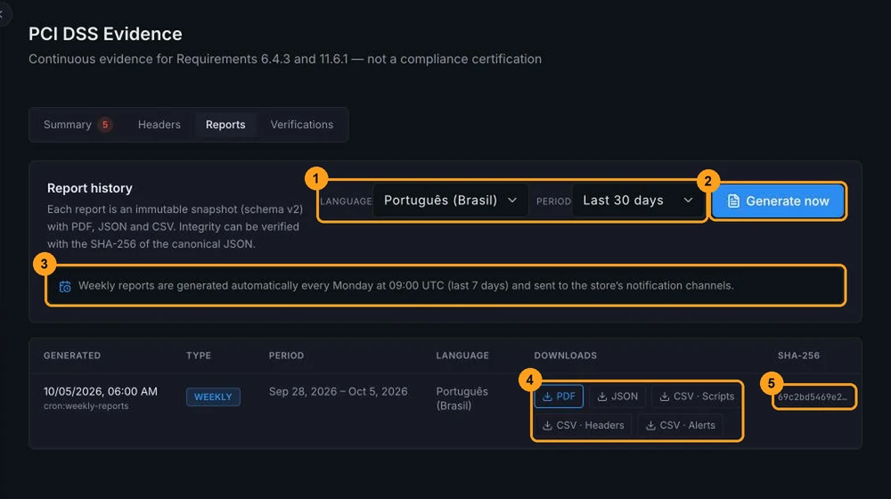Click the Português (Brasil) cell in the report row
Screen dimensions: 891x499
462,398
